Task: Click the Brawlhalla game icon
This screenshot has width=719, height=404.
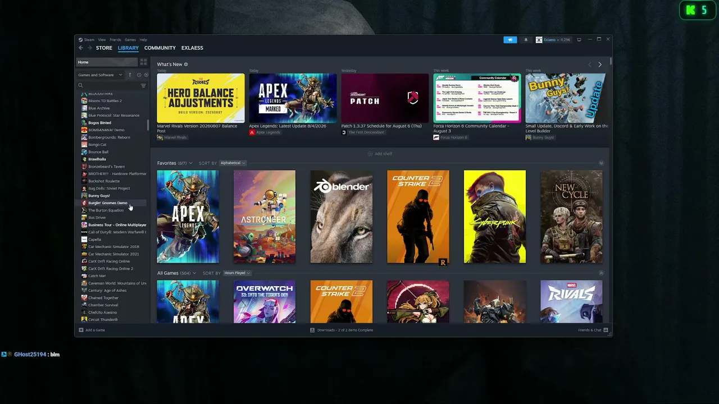Action: tap(84, 159)
